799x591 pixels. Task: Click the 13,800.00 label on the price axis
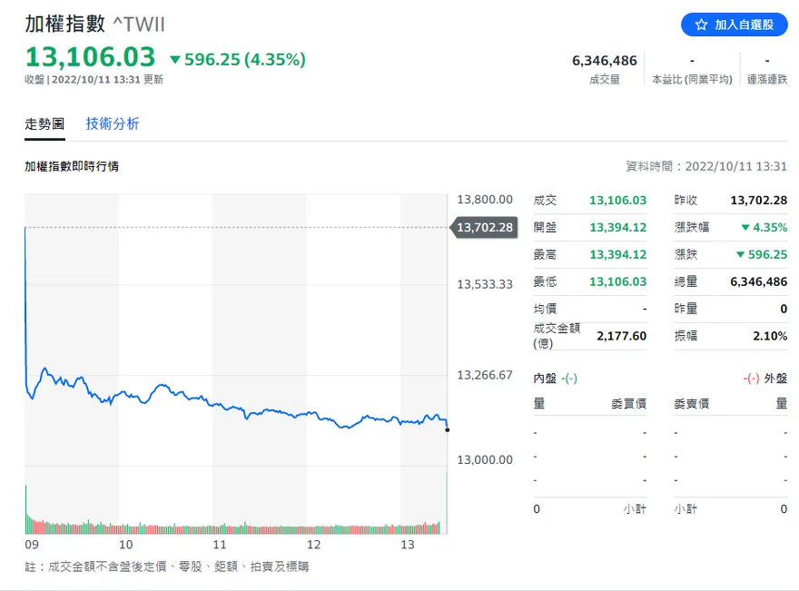click(485, 200)
